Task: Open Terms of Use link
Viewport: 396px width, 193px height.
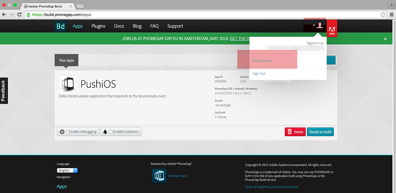Action: tap(253, 187)
